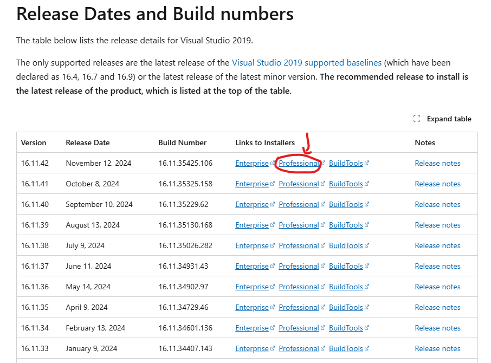Open Release notes for 16.11.33
This screenshot has width=491, height=363.
437,348
